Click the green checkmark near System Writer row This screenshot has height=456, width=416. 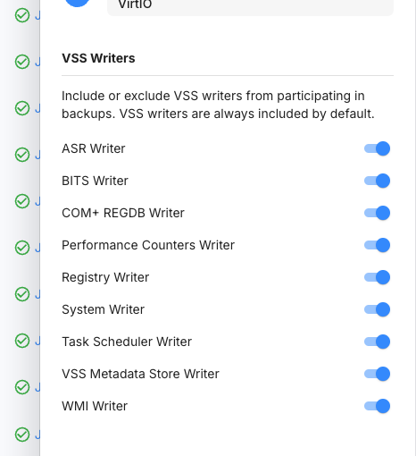[22, 294]
